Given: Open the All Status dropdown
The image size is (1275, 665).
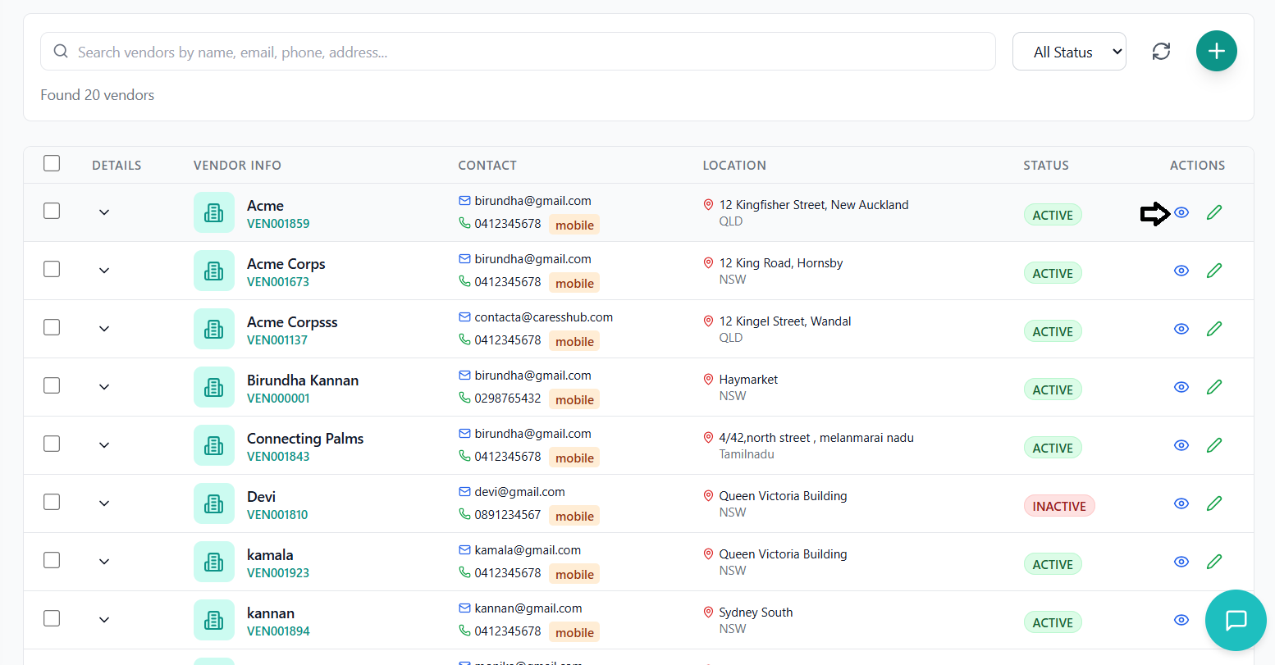Looking at the screenshot, I should (x=1069, y=51).
